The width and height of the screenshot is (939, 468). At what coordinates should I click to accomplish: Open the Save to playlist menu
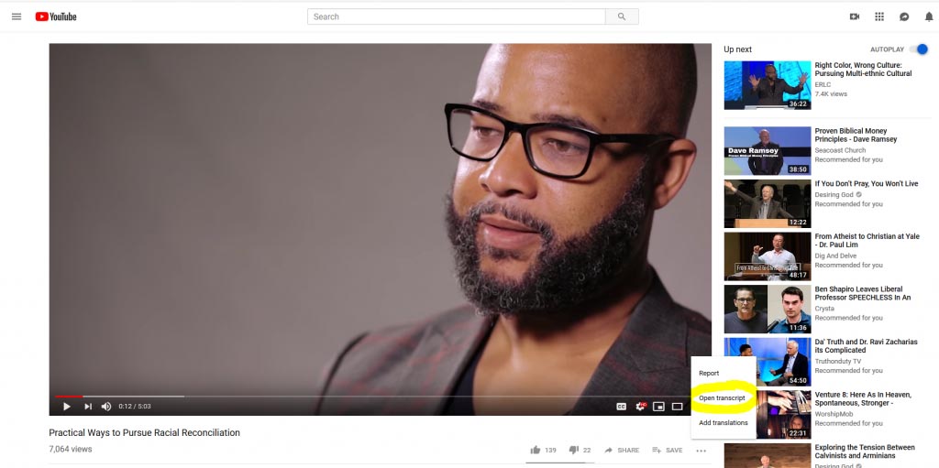point(668,450)
